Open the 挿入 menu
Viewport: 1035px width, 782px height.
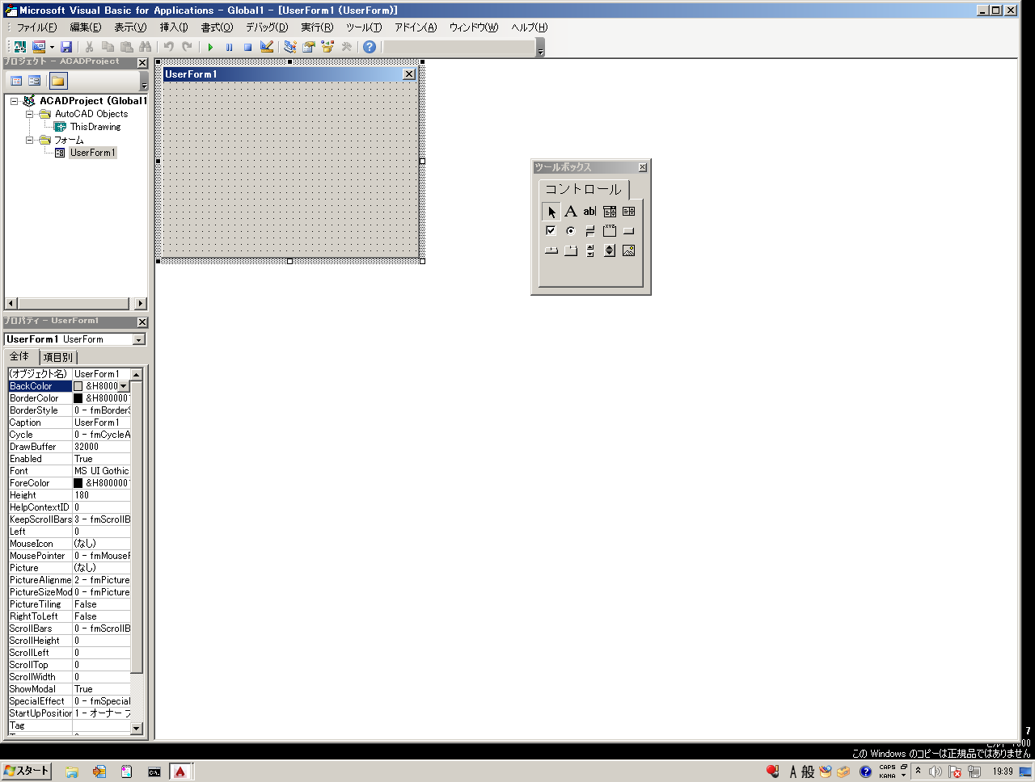tap(174, 27)
